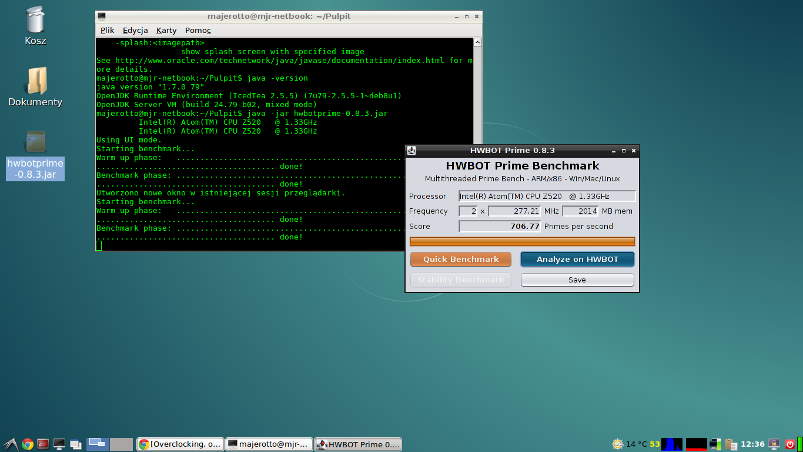Open the Pomoc menu in terminal
This screenshot has height=452, width=803.
point(198,30)
